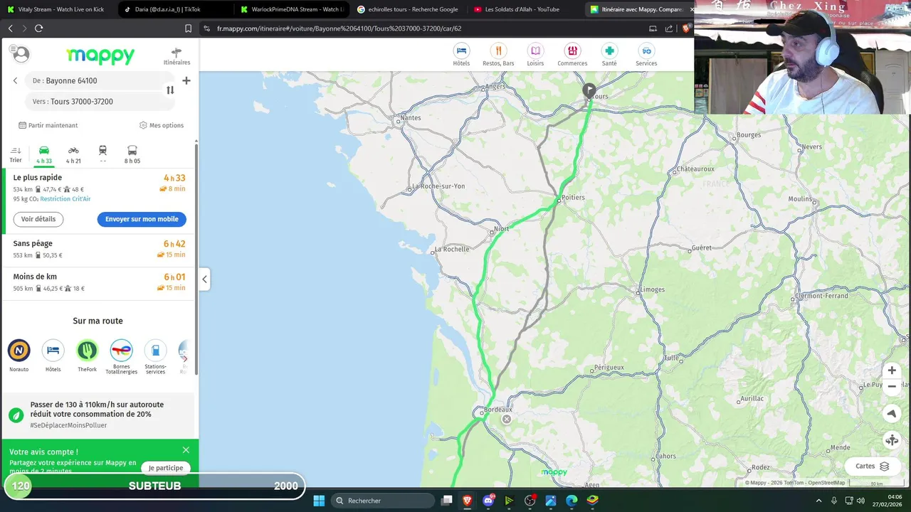
Task: Open the Commerces map category
Action: click(x=572, y=55)
